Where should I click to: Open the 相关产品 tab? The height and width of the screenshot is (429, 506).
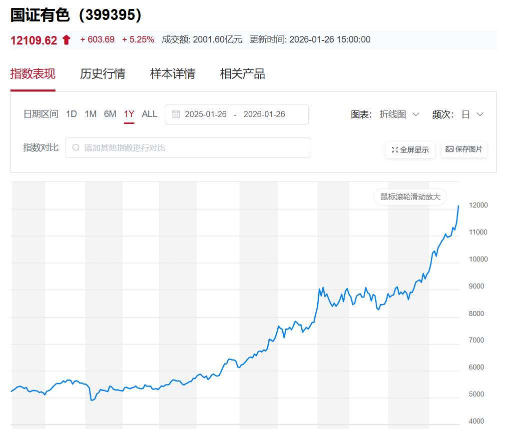[242, 74]
